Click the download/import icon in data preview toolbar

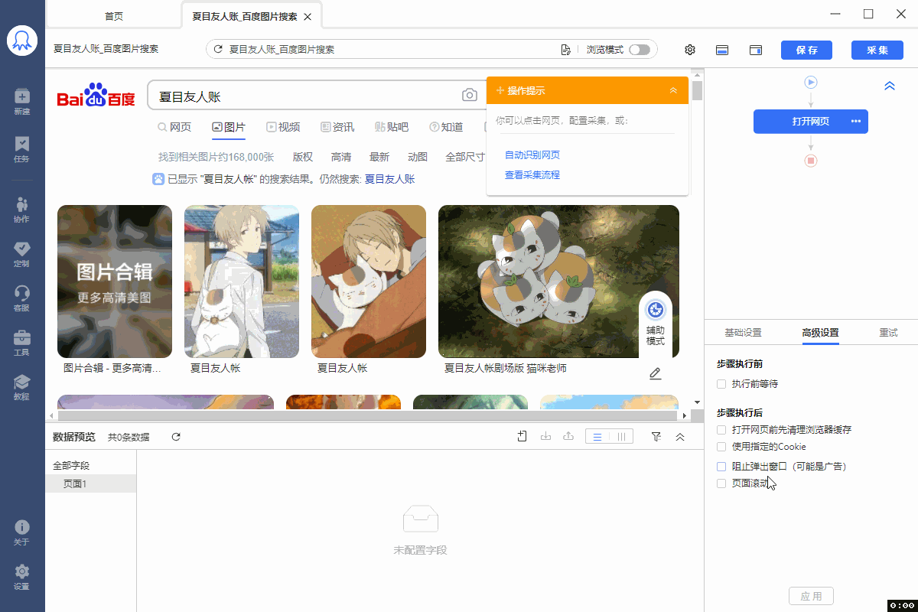coord(545,437)
